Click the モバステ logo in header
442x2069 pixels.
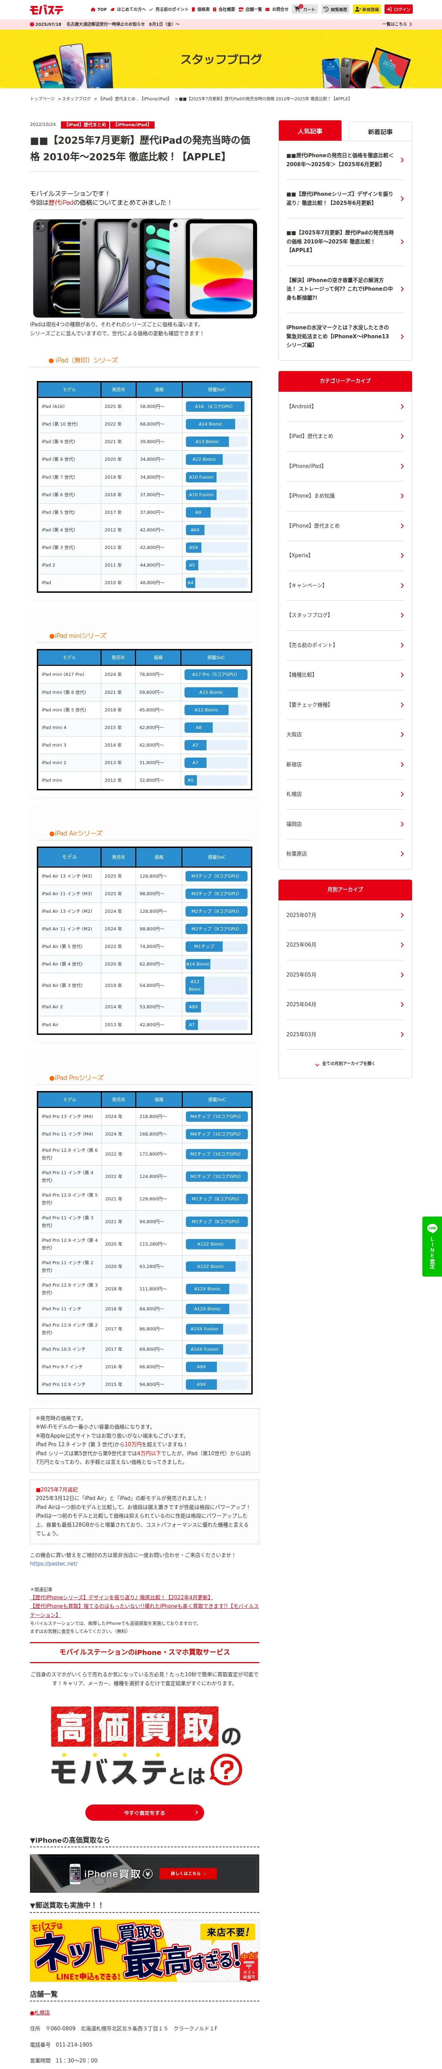(46, 10)
